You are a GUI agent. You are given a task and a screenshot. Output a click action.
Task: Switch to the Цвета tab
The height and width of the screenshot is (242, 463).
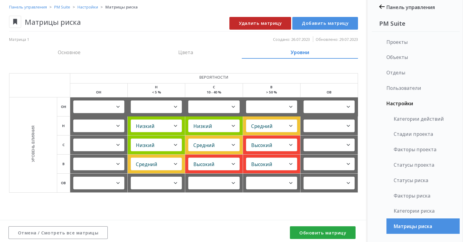[186, 52]
